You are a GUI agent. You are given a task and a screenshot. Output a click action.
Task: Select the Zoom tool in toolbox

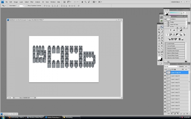click(162, 55)
